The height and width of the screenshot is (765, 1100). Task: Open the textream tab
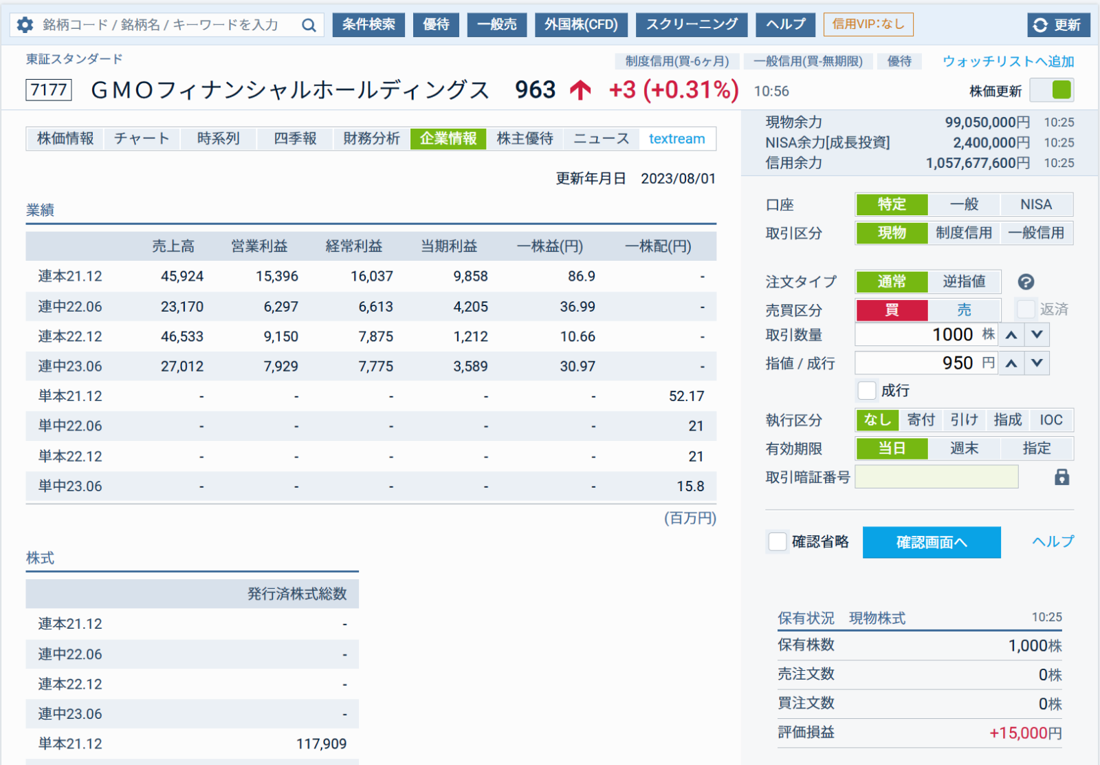tap(676, 138)
